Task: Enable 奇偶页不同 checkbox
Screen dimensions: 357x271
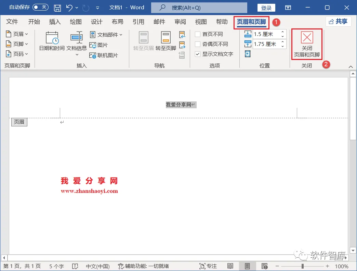Action: click(198, 44)
